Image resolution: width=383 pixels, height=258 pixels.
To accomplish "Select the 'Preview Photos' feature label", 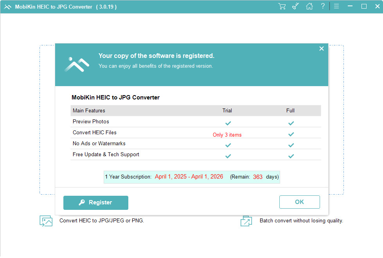I will coord(91,121).
